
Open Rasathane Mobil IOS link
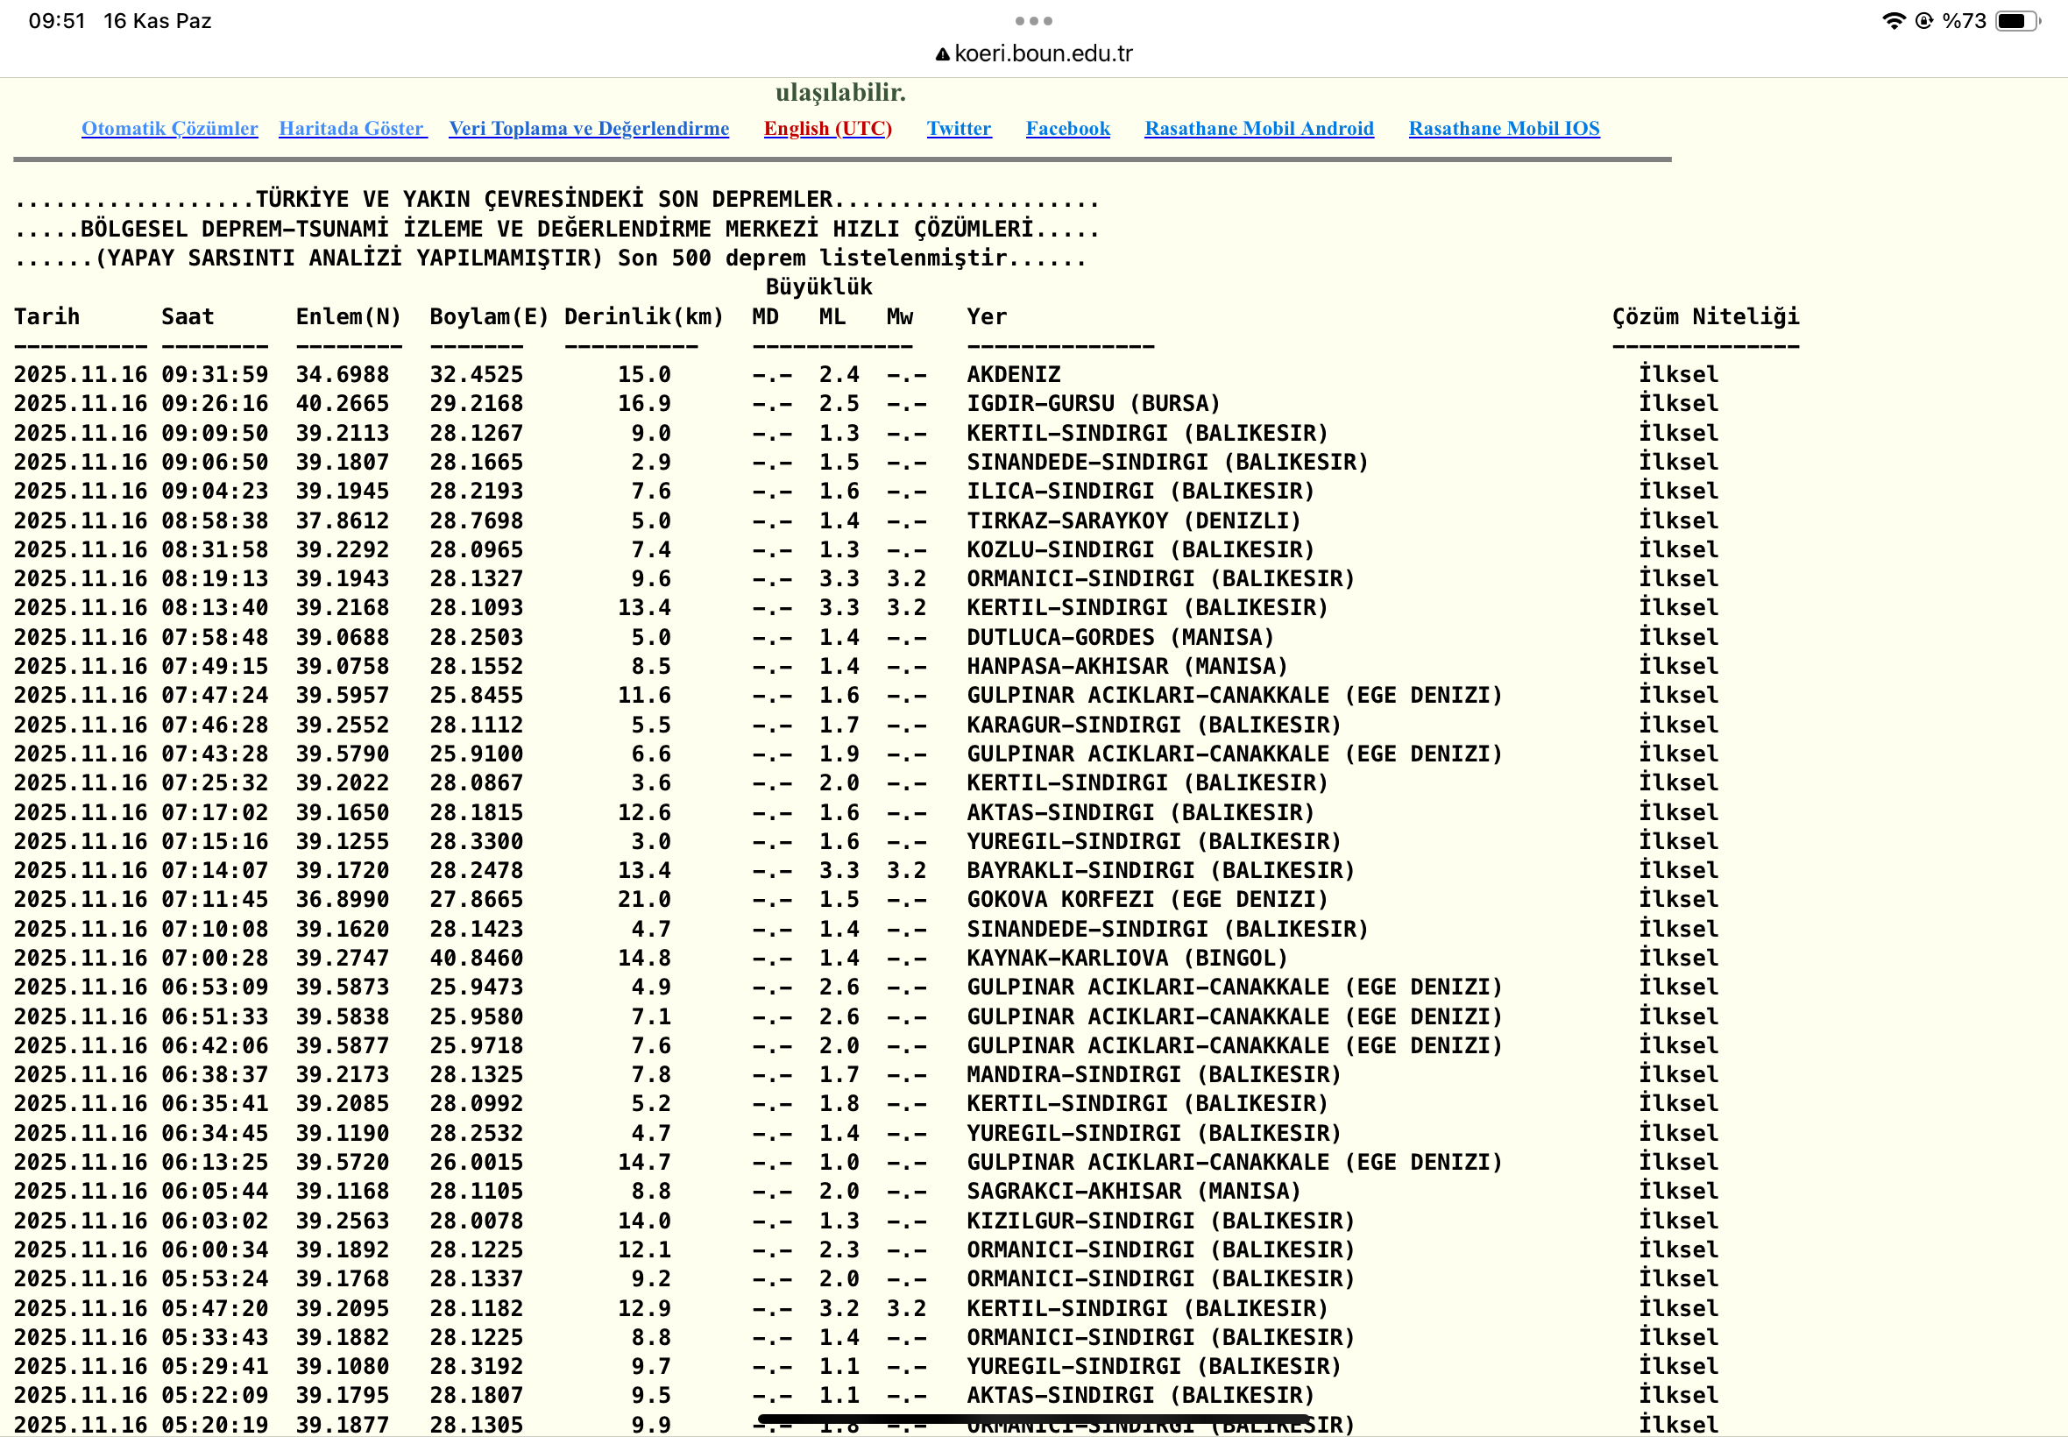tap(1504, 129)
